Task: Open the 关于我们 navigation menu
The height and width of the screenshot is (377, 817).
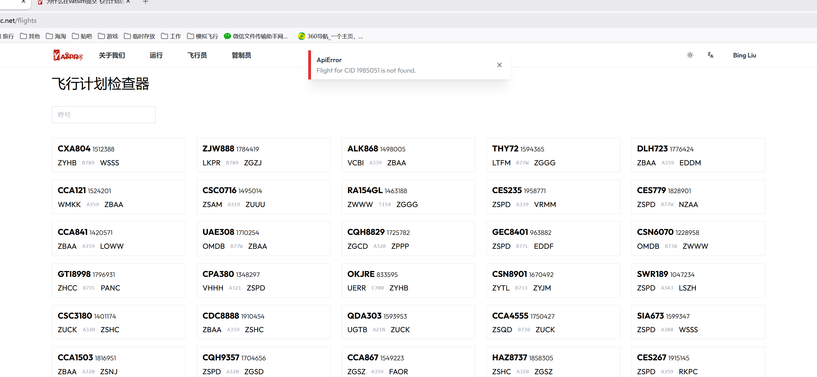Action: [x=112, y=55]
